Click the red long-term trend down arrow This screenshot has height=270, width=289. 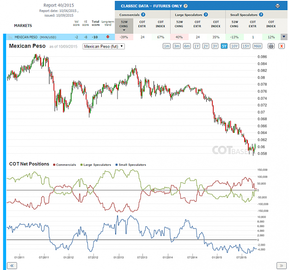(108, 37)
